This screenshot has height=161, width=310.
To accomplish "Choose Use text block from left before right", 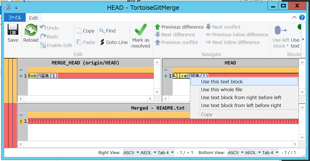I will coord(244,105).
